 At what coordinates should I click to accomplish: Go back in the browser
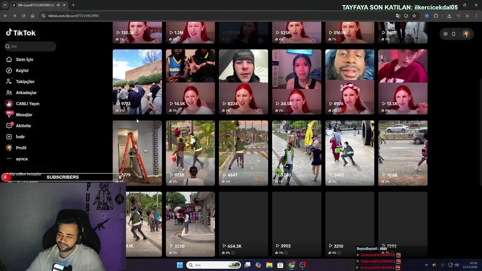[x=5, y=16]
